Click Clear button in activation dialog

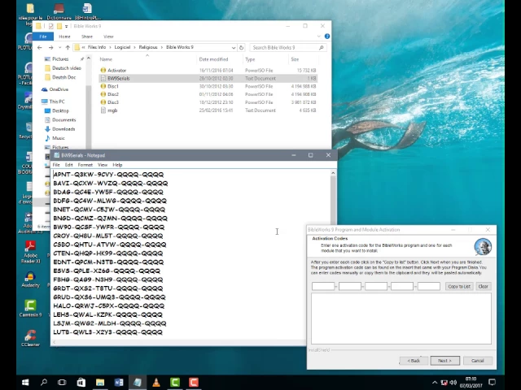[483, 287]
